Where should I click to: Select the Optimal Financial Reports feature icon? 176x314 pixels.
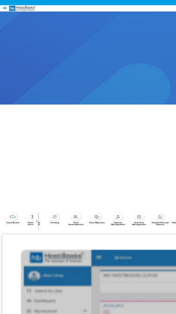pos(160,217)
